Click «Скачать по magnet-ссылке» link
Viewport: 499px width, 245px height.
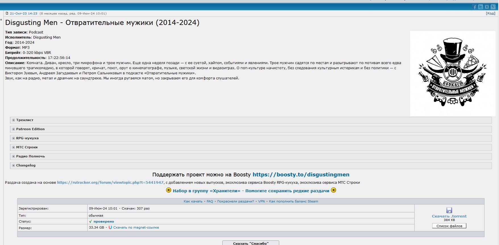click(136, 227)
